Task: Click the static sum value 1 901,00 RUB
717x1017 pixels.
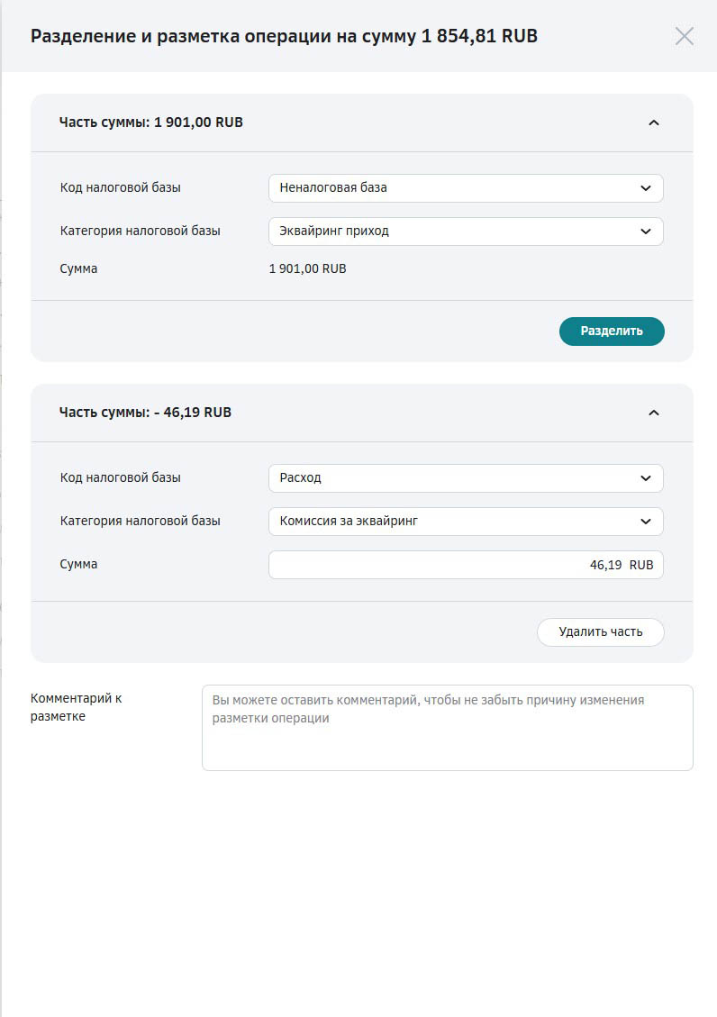Action: pos(307,268)
